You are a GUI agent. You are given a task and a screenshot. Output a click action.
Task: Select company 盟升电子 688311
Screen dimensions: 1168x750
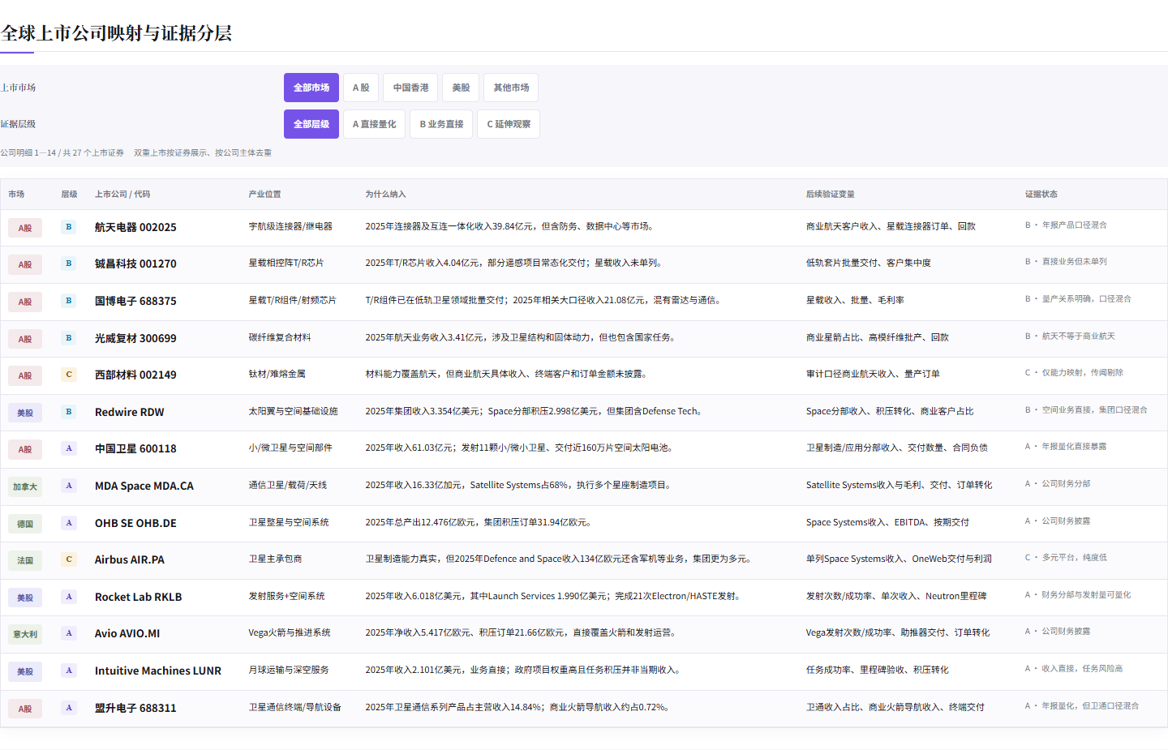[x=135, y=708]
